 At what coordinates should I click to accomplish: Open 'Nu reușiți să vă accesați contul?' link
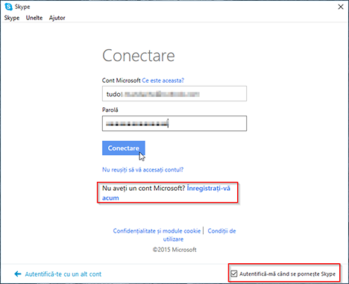pos(142,170)
